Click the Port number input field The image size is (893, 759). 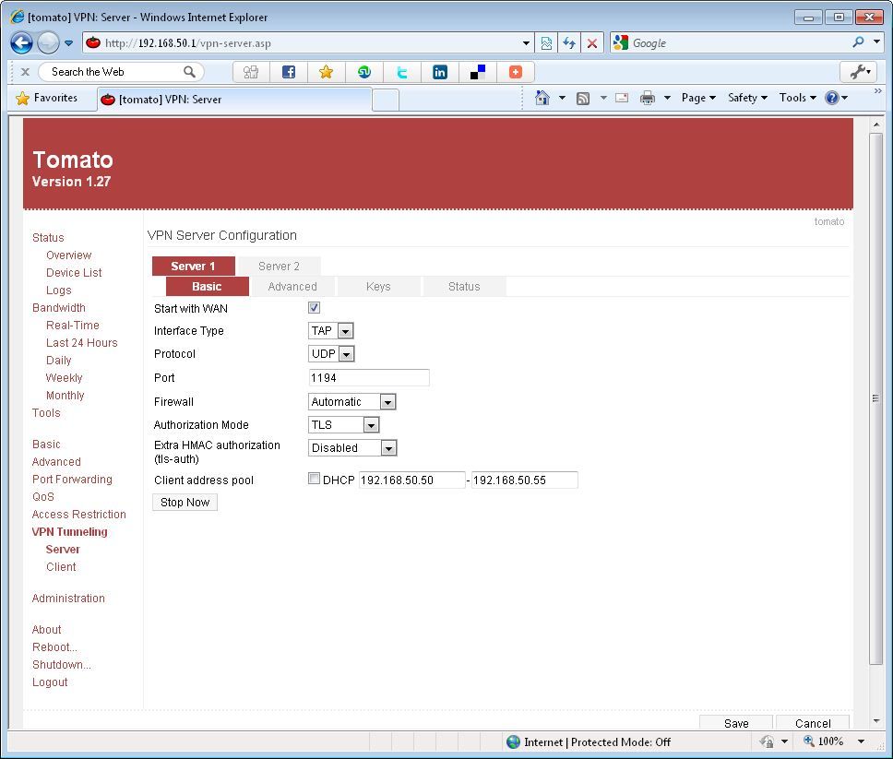(x=369, y=378)
